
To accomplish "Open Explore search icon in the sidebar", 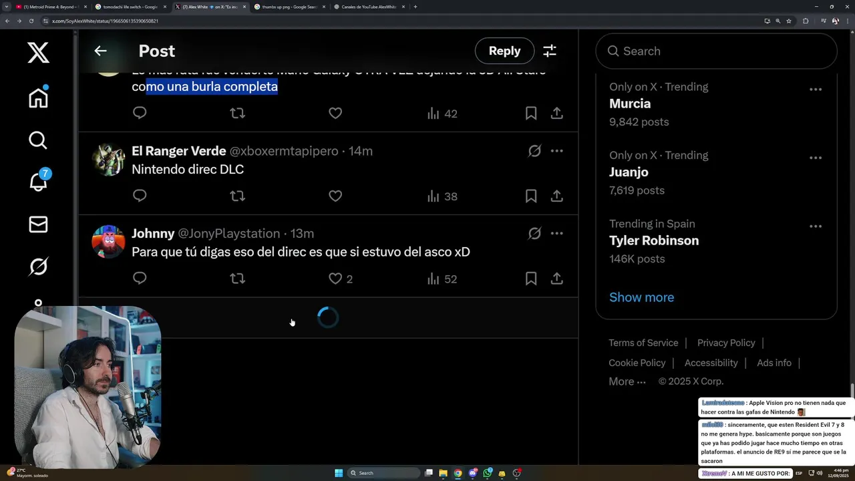I will (x=38, y=140).
